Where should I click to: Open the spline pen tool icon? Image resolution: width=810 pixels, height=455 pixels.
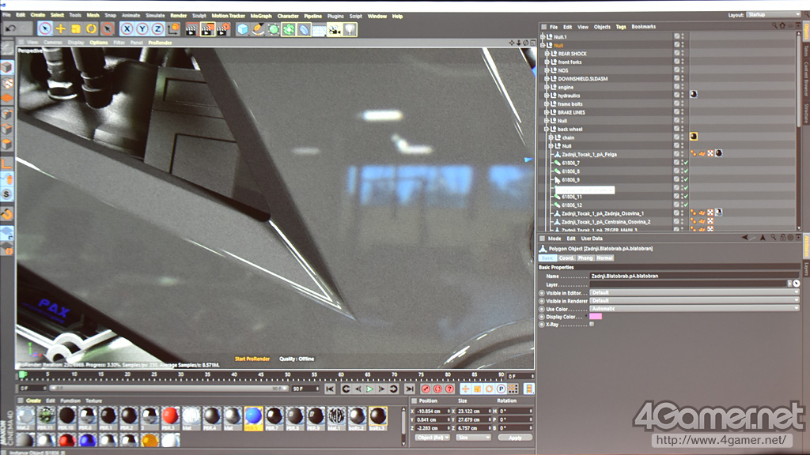[258, 29]
